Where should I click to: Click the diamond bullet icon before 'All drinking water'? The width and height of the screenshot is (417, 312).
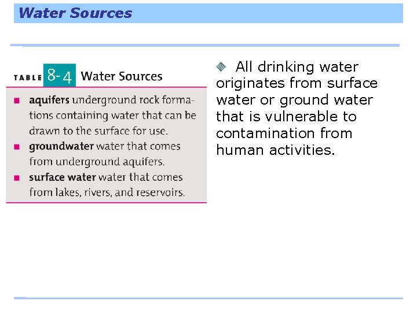pos(221,66)
